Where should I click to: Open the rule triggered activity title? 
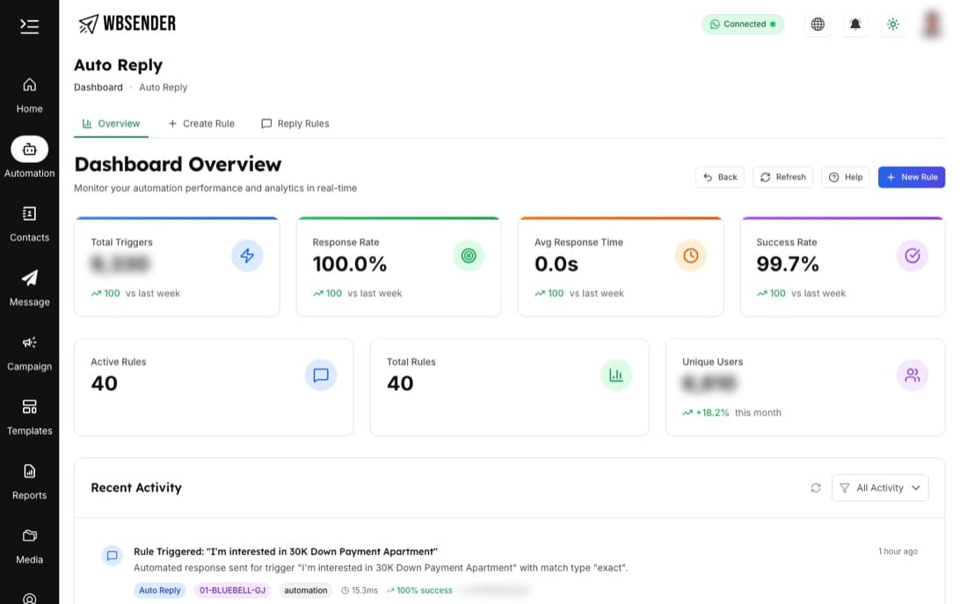click(286, 551)
